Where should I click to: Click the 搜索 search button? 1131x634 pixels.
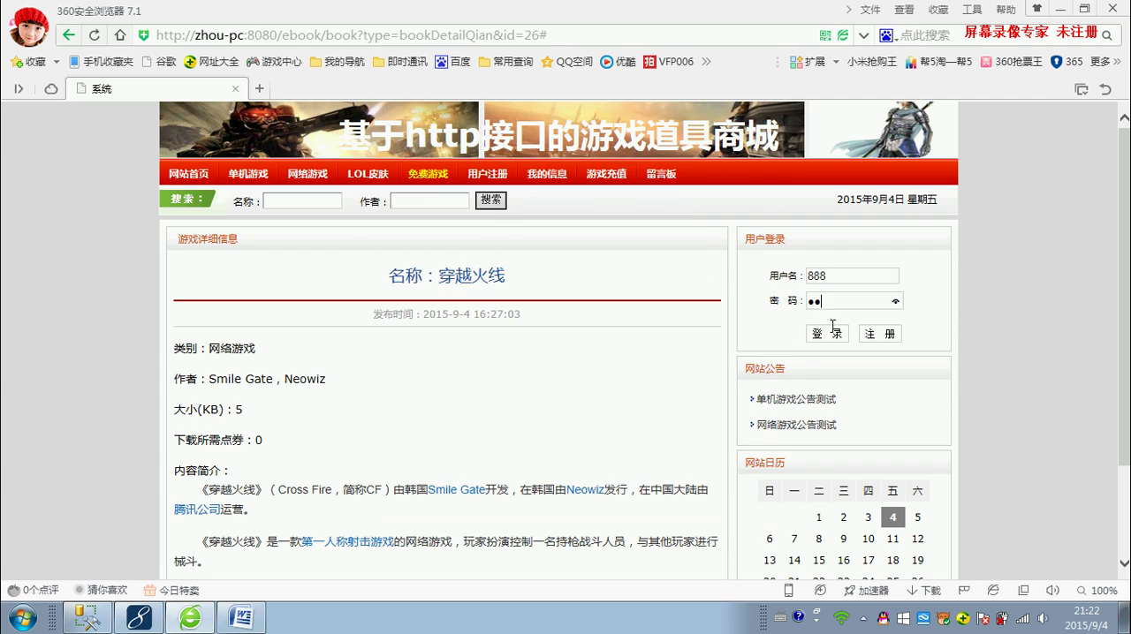pos(490,200)
